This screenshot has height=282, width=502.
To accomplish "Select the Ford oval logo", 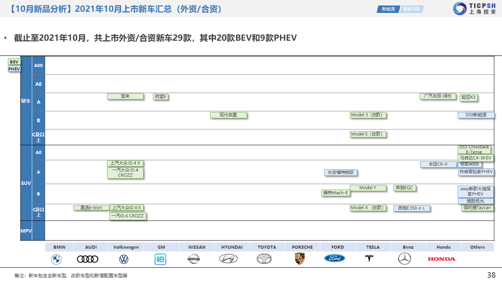I will [x=335, y=258].
